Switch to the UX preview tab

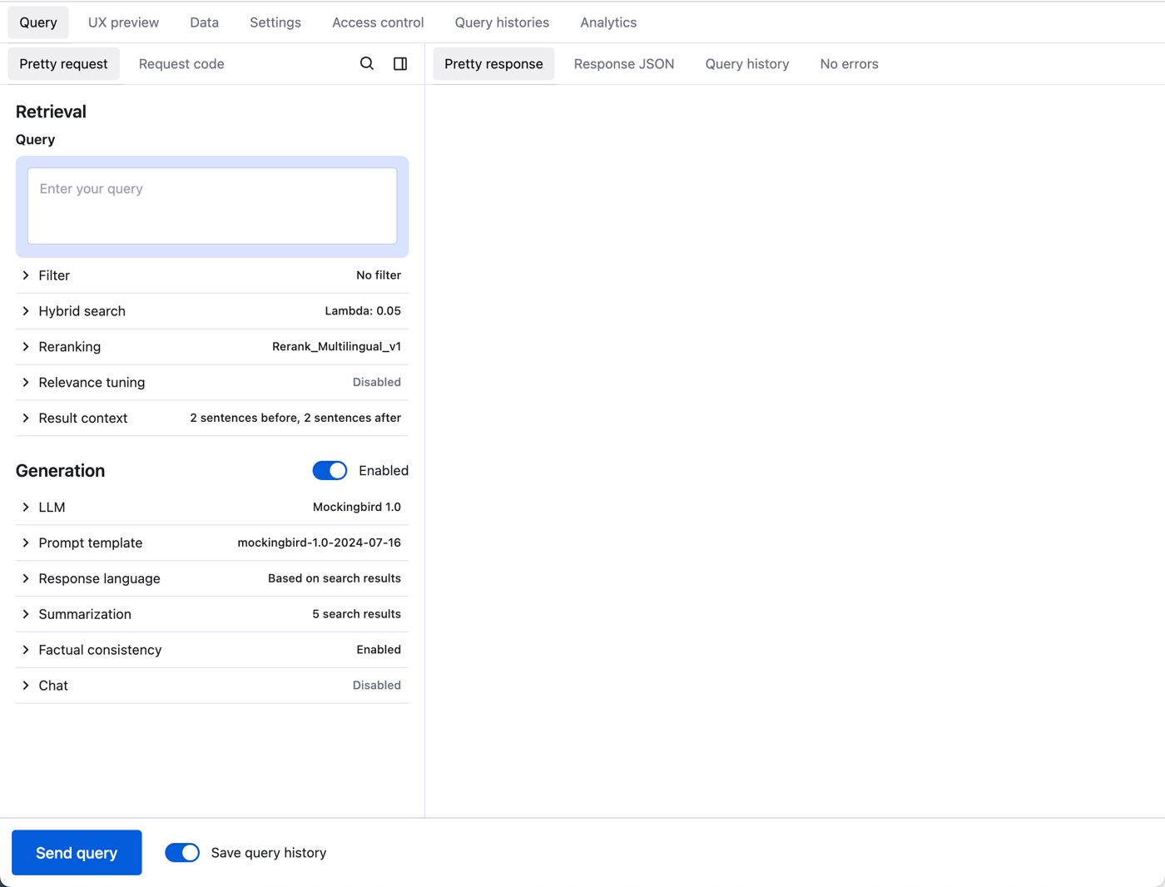pyautogui.click(x=122, y=22)
